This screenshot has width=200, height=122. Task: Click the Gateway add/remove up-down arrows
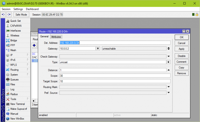pos(169,48)
